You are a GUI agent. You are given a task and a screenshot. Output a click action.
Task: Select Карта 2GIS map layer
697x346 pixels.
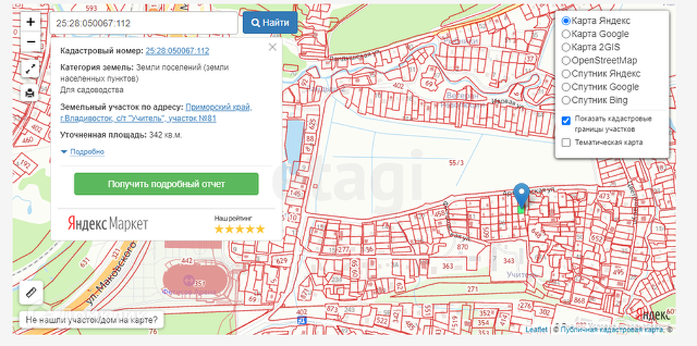566,47
